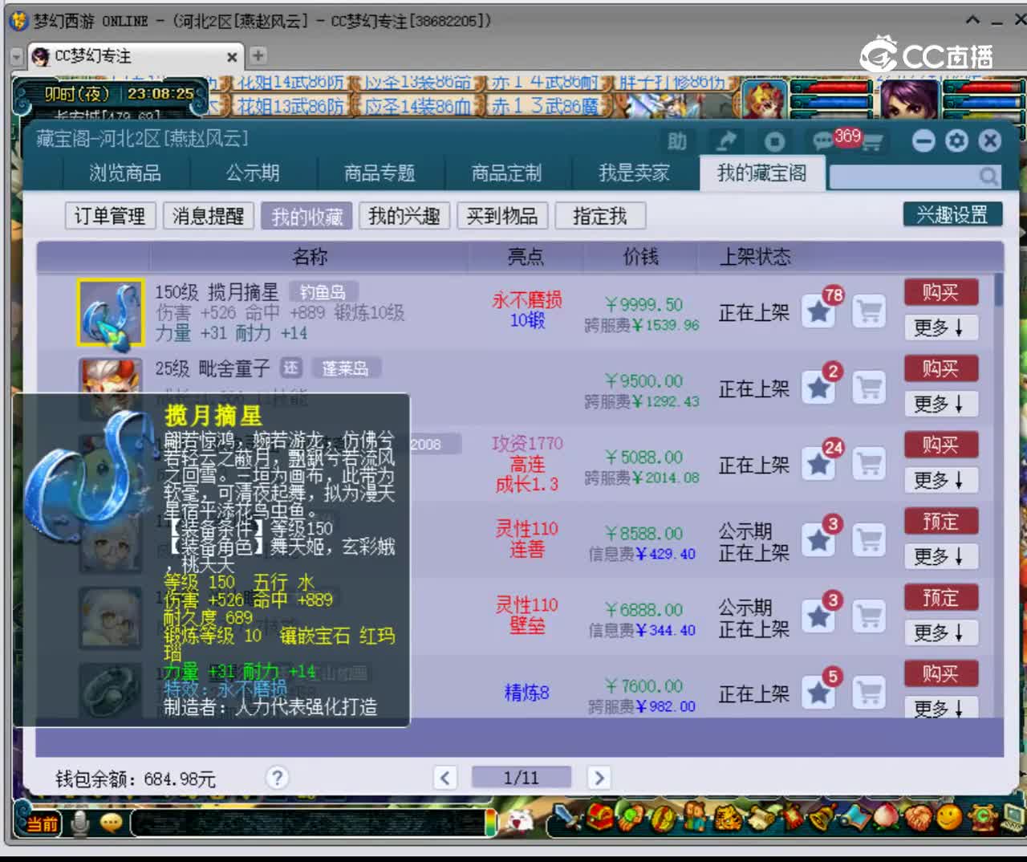Add ￥5088.00 item to cart

click(x=869, y=463)
